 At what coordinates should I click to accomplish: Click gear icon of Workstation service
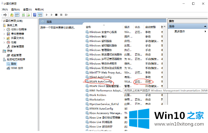(x=87, y=99)
